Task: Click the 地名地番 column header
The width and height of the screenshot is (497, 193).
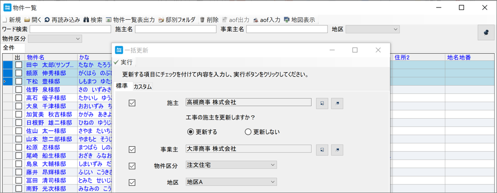Action: 470,57
